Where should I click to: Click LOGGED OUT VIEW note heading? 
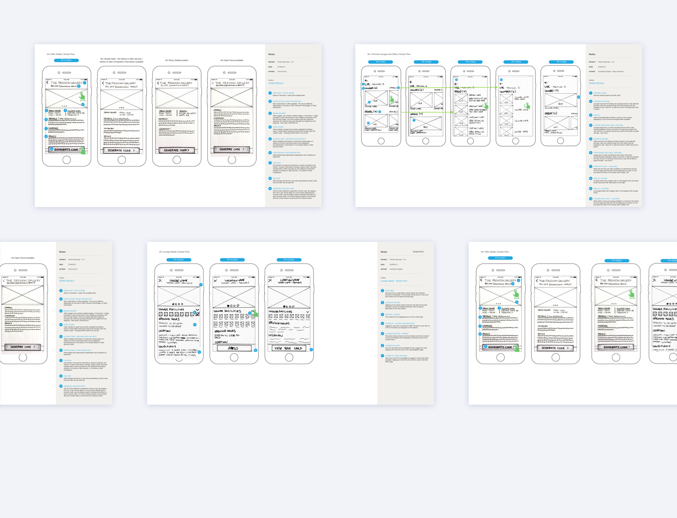(x=393, y=345)
